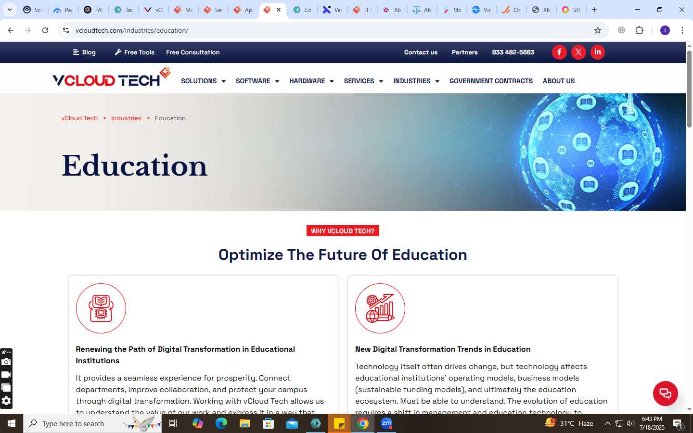The width and height of the screenshot is (693, 433).
Task: Open File Explorer from taskbar
Action: pos(245,423)
